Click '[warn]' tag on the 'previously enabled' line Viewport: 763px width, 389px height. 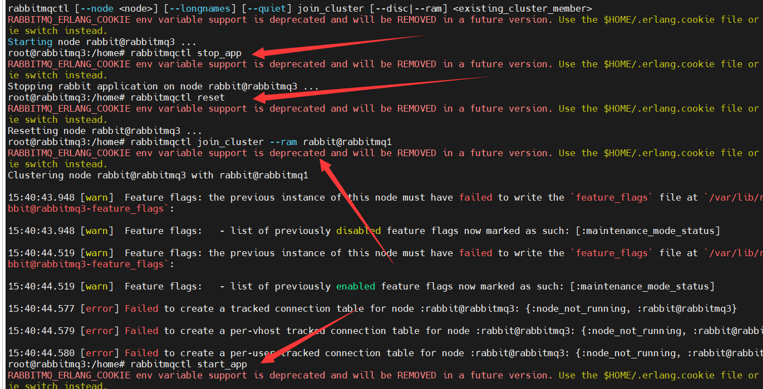click(x=97, y=286)
